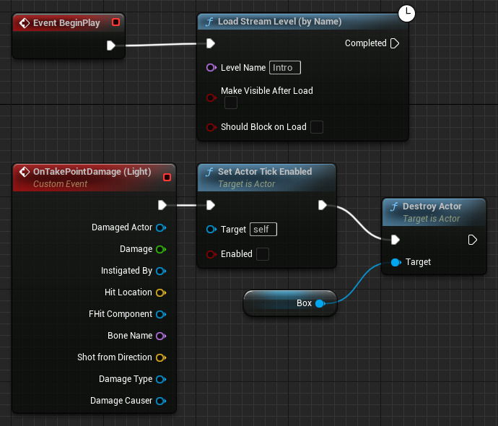The image size is (498, 426).
Task: Click the function icon on Destroy Actor
Action: pos(394,207)
